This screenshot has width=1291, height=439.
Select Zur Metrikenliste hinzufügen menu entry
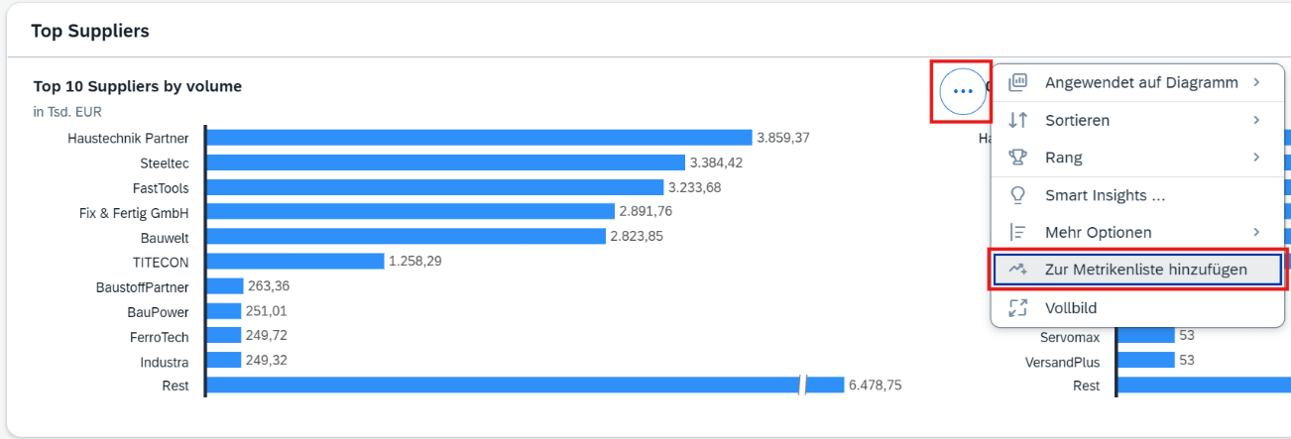coord(1145,270)
